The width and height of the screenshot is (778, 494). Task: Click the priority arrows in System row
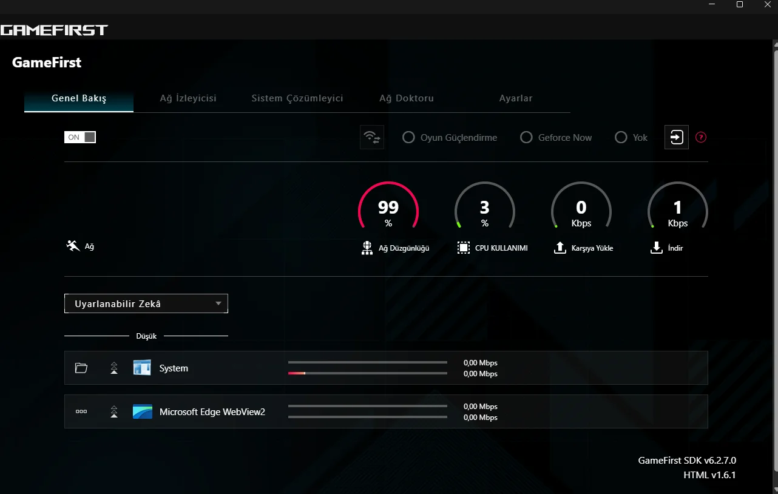click(114, 368)
